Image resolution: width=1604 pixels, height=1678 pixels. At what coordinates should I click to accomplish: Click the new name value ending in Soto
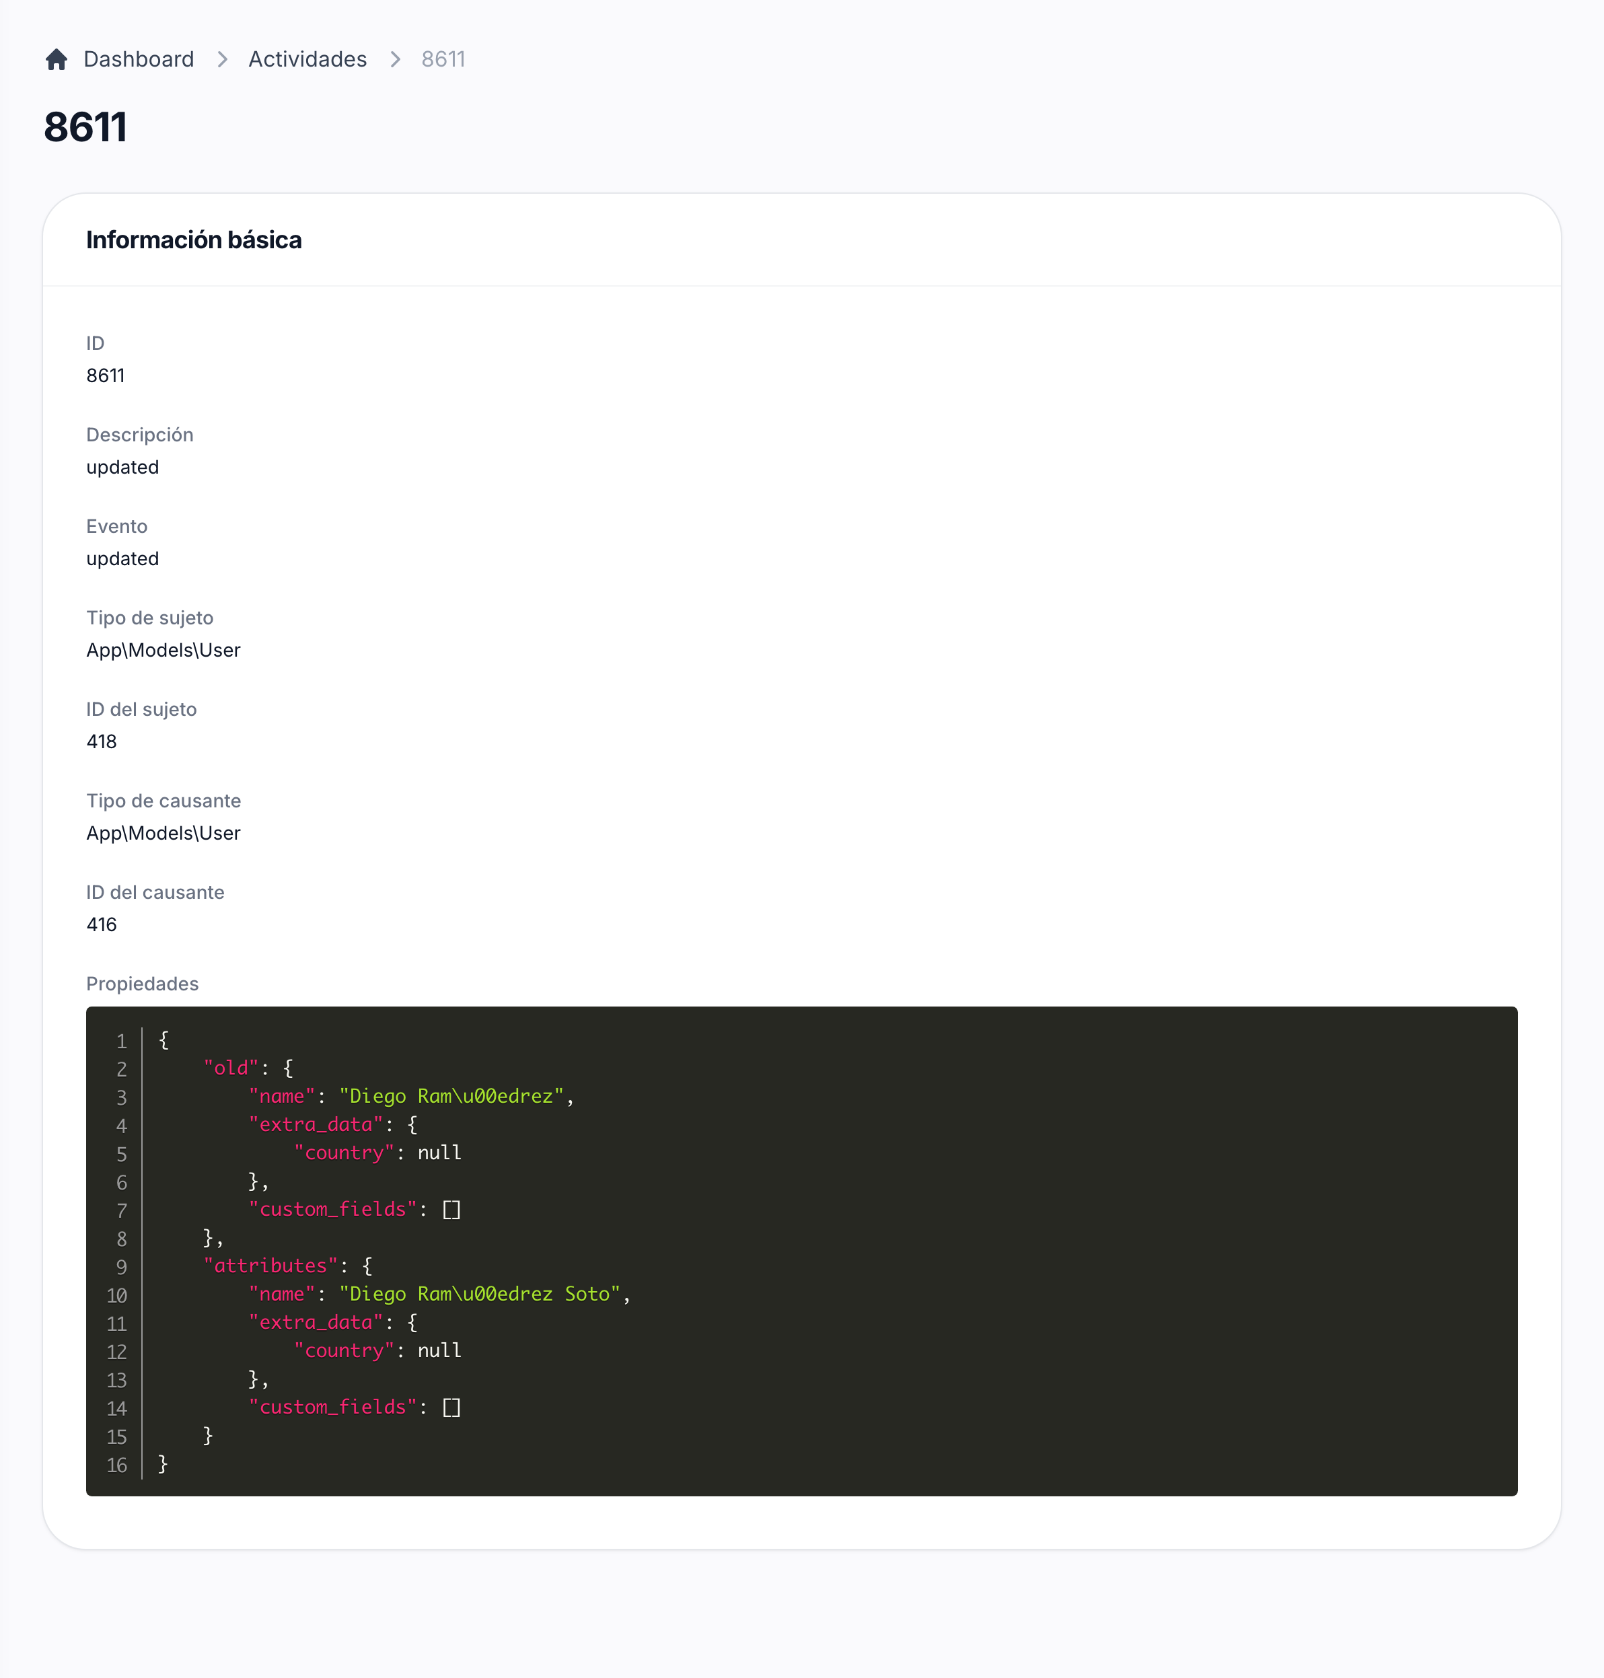[x=480, y=1293]
